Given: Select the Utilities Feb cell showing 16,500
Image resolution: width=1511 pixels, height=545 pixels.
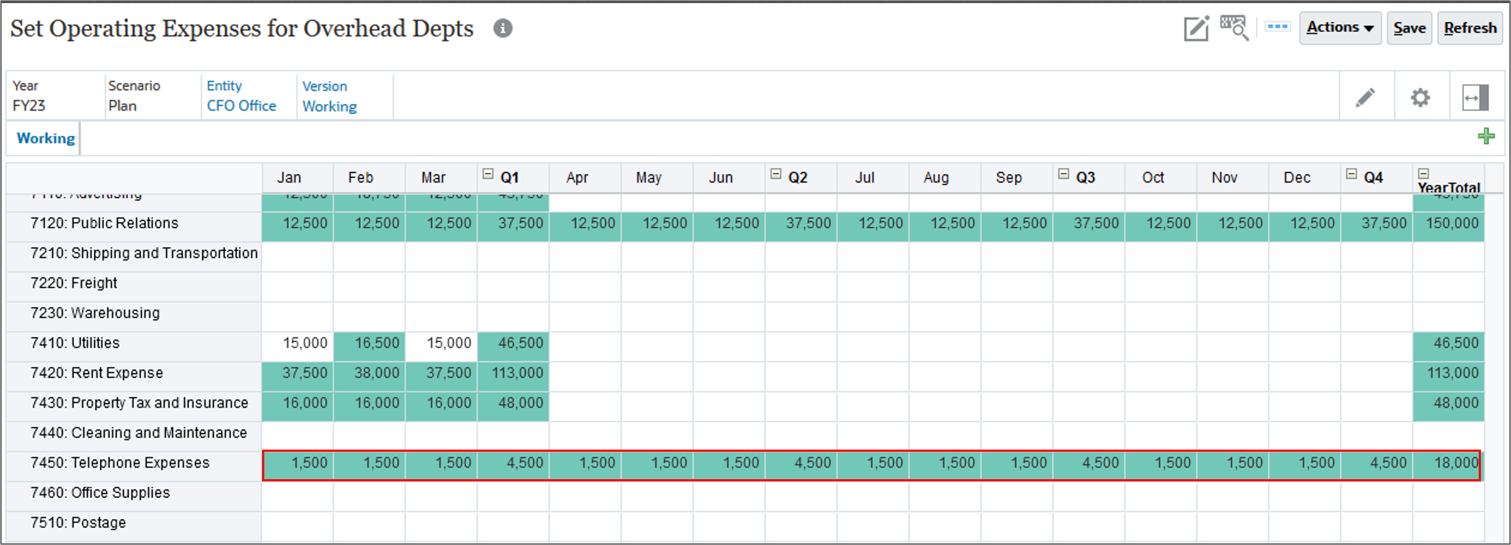Looking at the screenshot, I should (369, 343).
